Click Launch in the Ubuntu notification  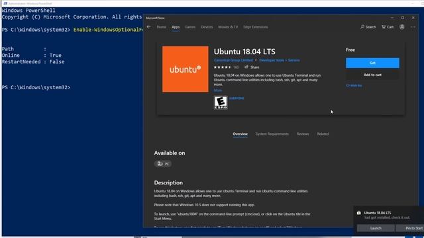[x=376, y=228]
